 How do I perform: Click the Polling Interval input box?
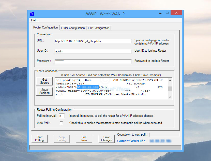point(62,116)
